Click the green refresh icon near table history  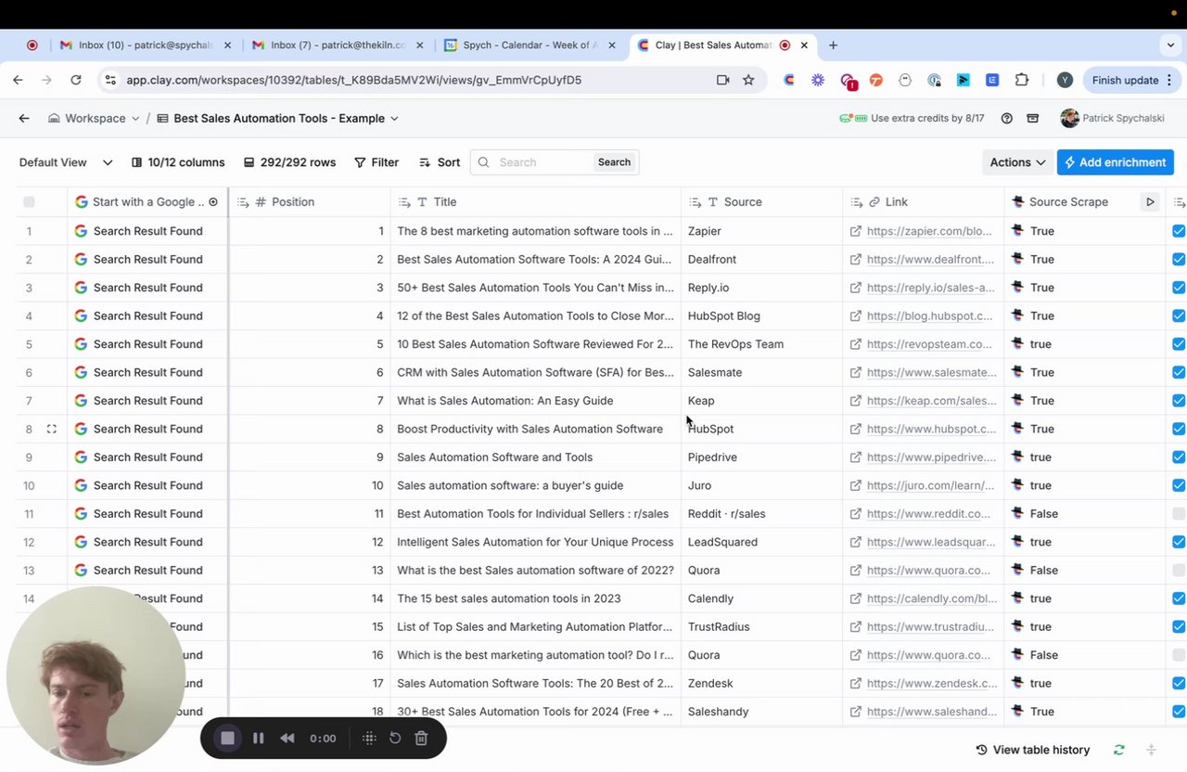click(1119, 750)
